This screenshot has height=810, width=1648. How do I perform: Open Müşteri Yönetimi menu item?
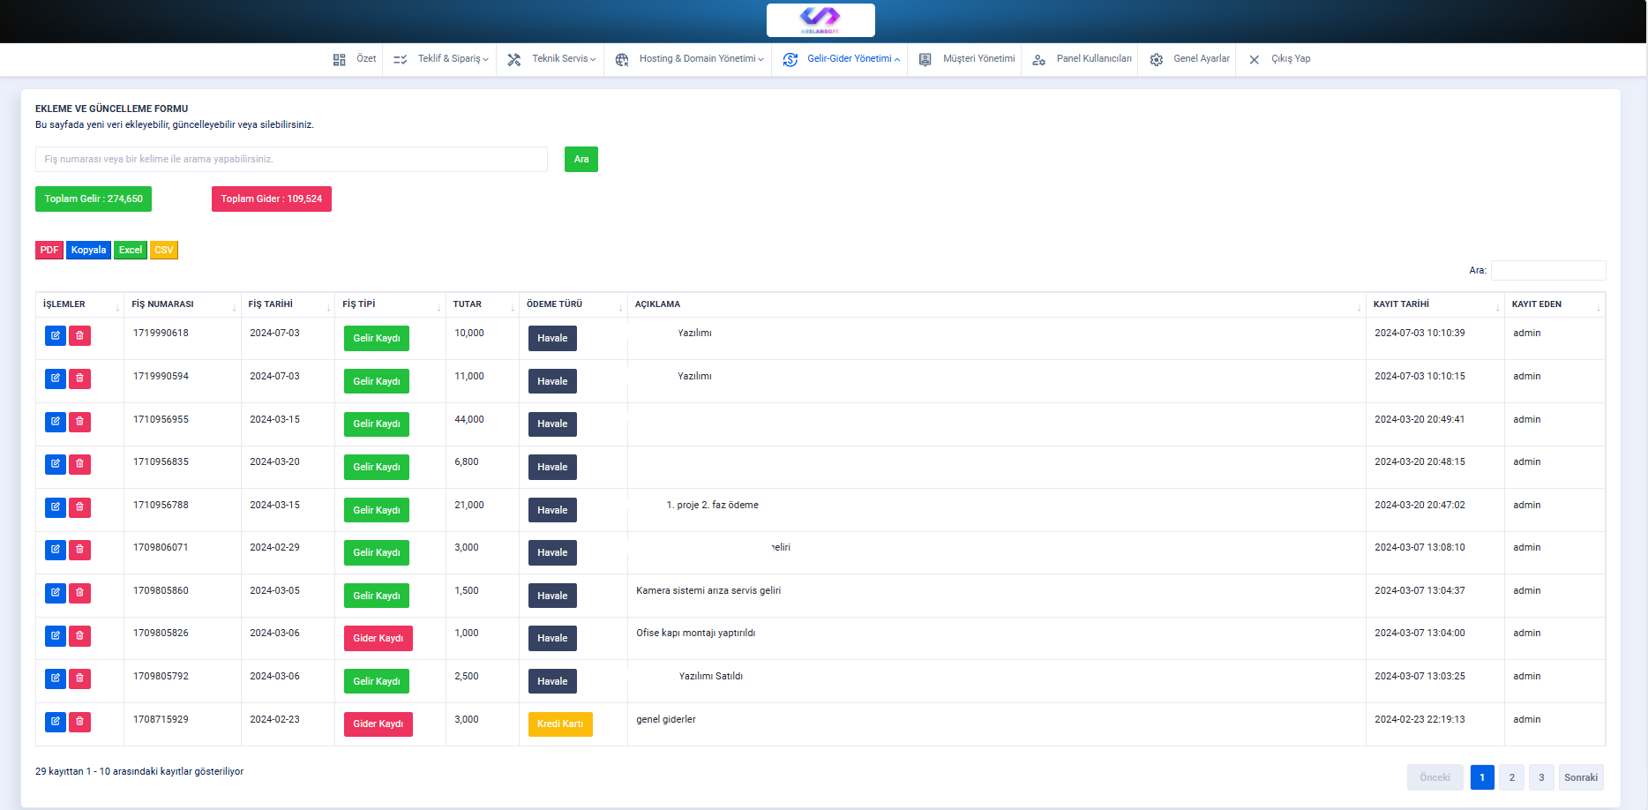[x=978, y=59]
